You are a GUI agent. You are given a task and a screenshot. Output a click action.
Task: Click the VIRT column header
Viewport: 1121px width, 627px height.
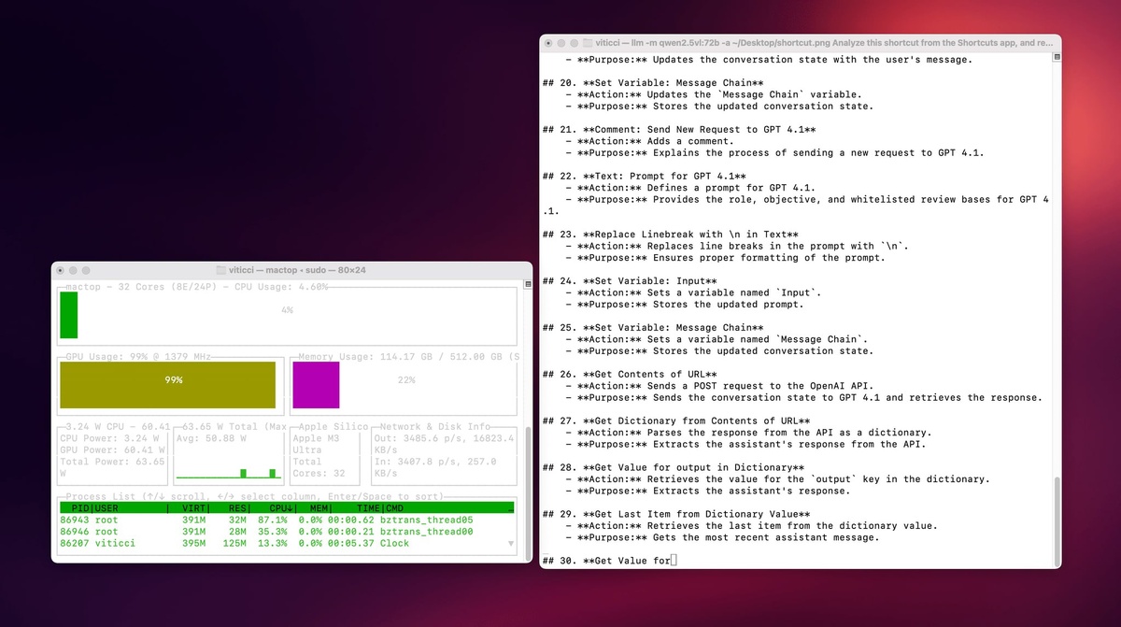tap(195, 508)
